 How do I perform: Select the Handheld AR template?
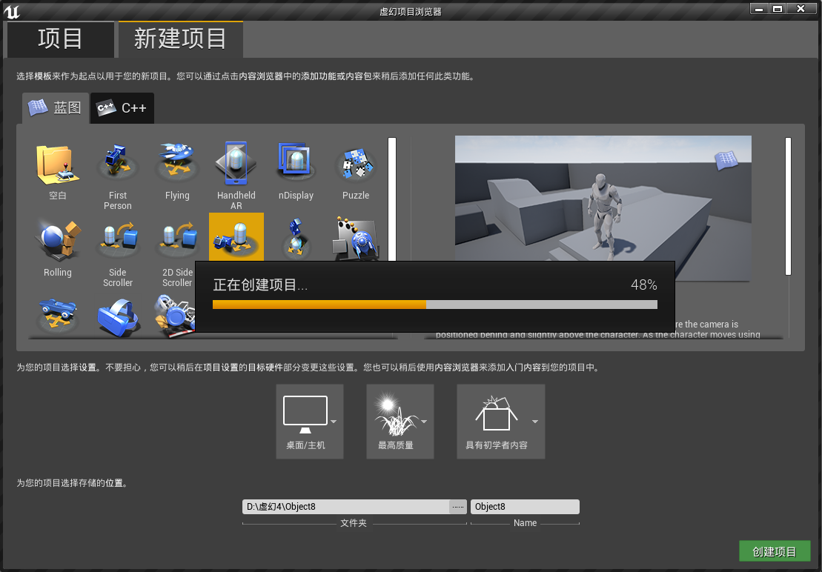point(236,163)
